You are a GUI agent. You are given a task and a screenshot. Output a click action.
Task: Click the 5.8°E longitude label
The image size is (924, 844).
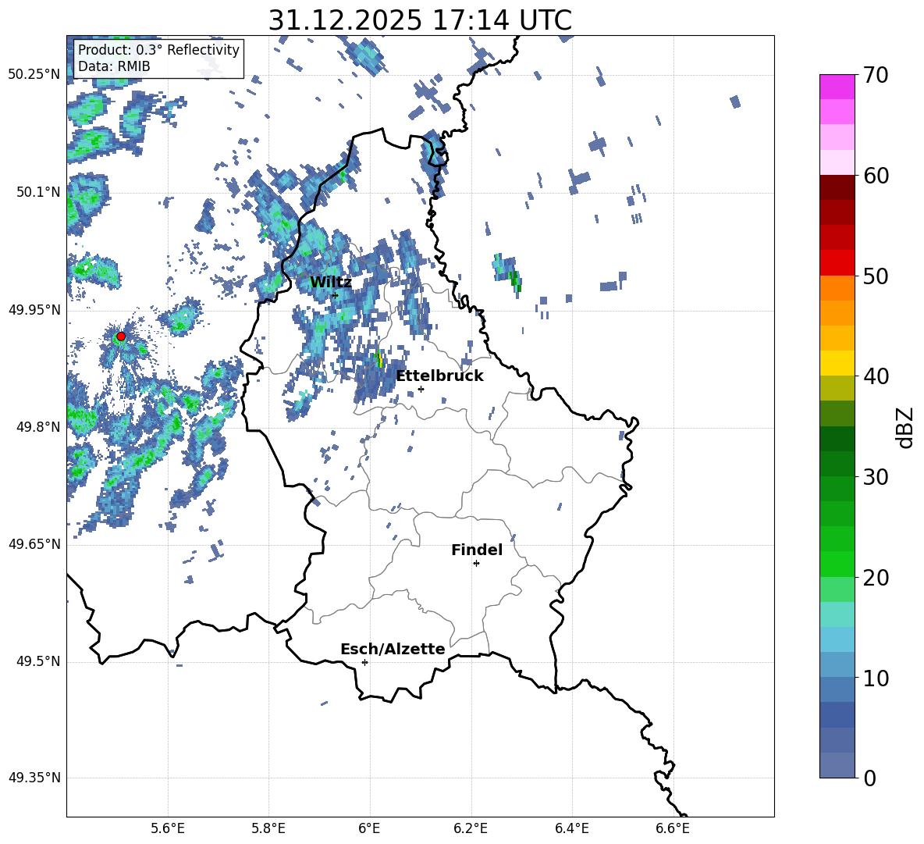[268, 828]
